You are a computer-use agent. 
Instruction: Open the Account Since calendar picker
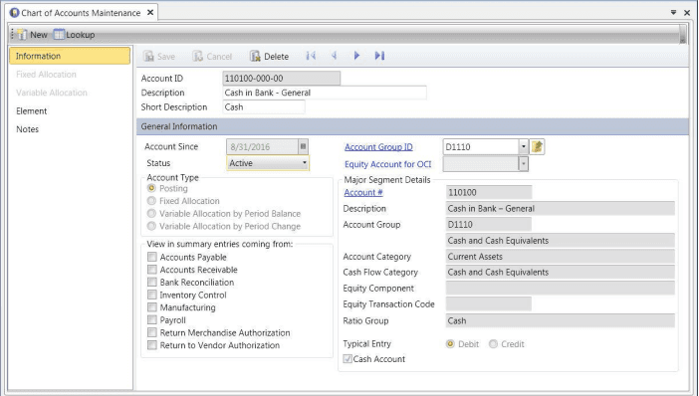point(303,146)
